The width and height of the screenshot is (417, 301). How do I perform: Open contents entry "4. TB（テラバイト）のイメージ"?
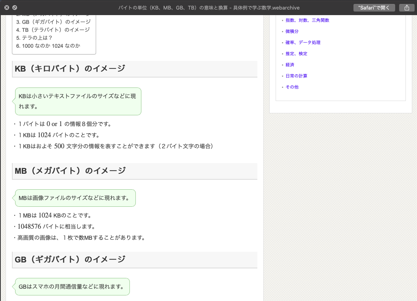point(53,30)
